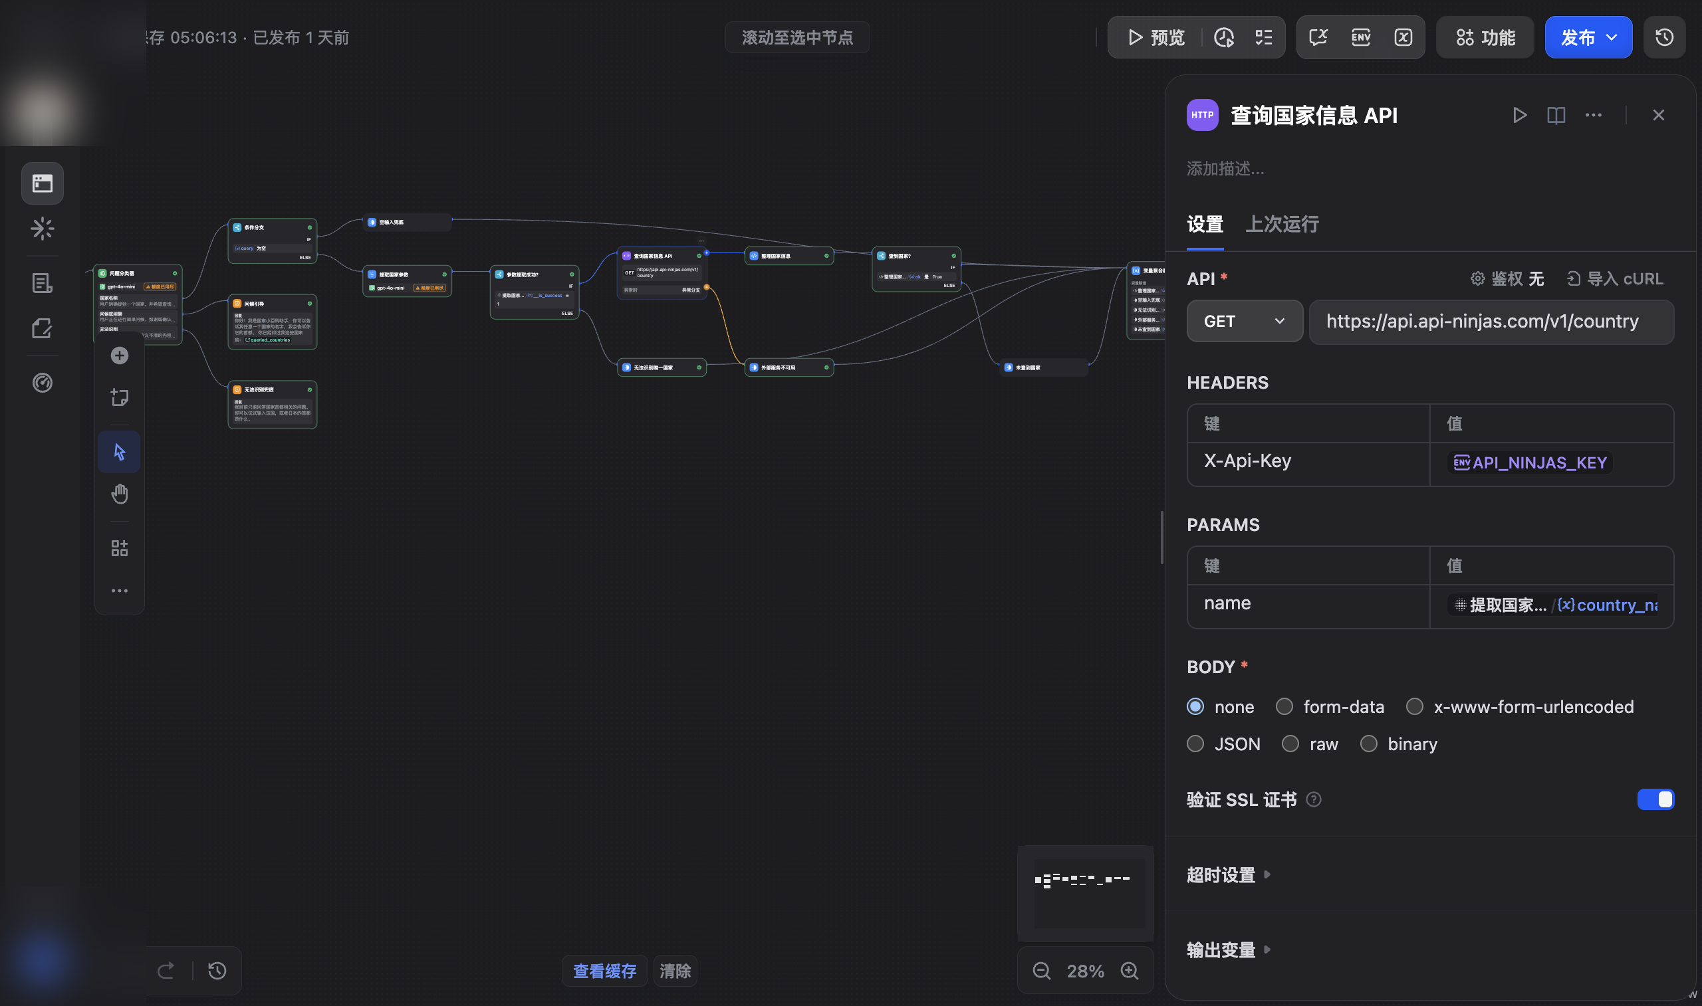Screen dimensions: 1702x1006
Task: Open conversation variables icon
Action: (1318, 37)
